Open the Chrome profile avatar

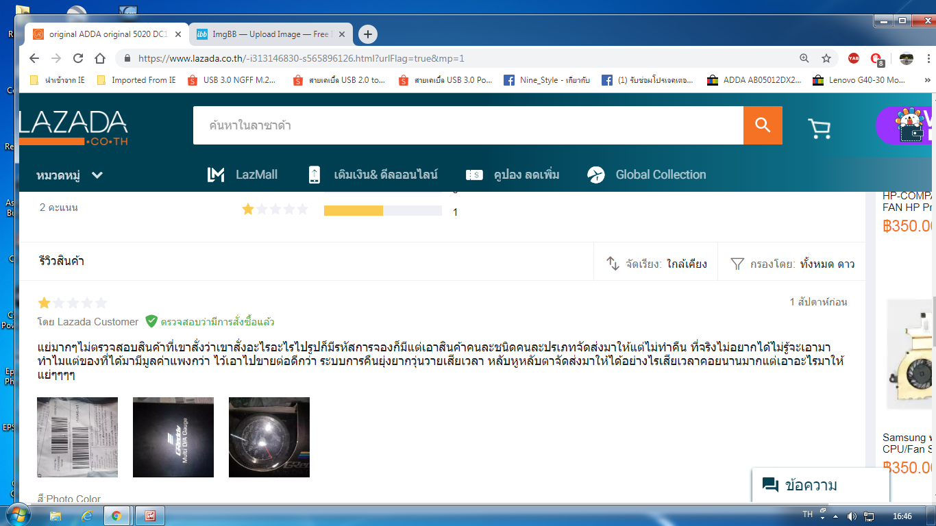(906, 58)
